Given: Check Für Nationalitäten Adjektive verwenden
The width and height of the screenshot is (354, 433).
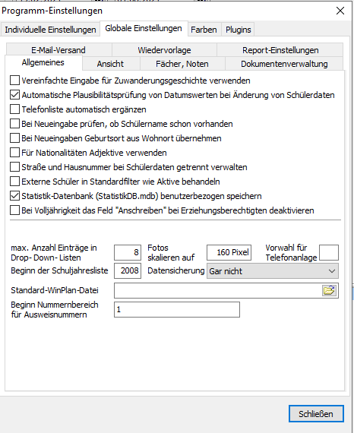Looking at the screenshot, I should (x=15, y=153).
